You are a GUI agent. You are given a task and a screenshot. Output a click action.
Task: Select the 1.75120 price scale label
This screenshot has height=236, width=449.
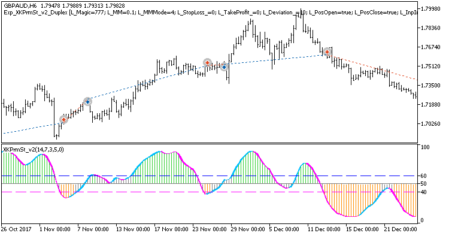[430, 66]
